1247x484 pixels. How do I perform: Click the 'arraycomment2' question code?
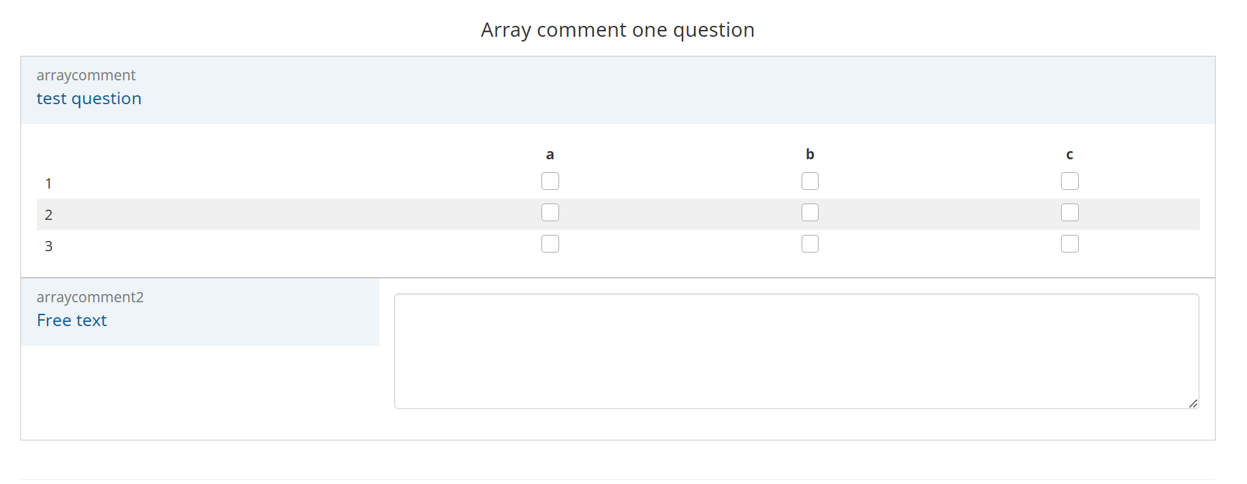tap(90, 297)
